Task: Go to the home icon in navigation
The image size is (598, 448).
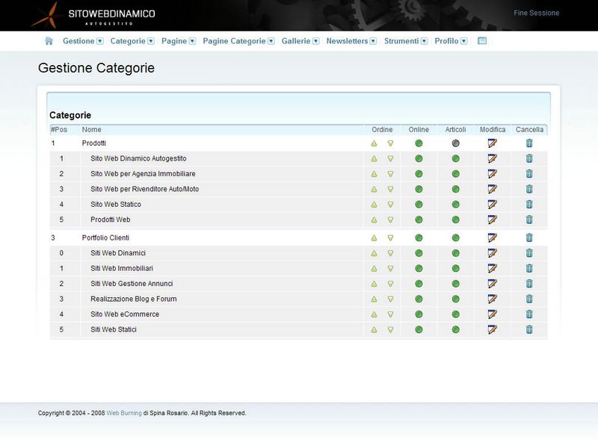Action: (49, 41)
